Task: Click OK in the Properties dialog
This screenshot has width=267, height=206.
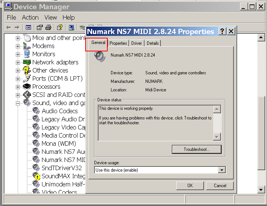Action: 190,186
